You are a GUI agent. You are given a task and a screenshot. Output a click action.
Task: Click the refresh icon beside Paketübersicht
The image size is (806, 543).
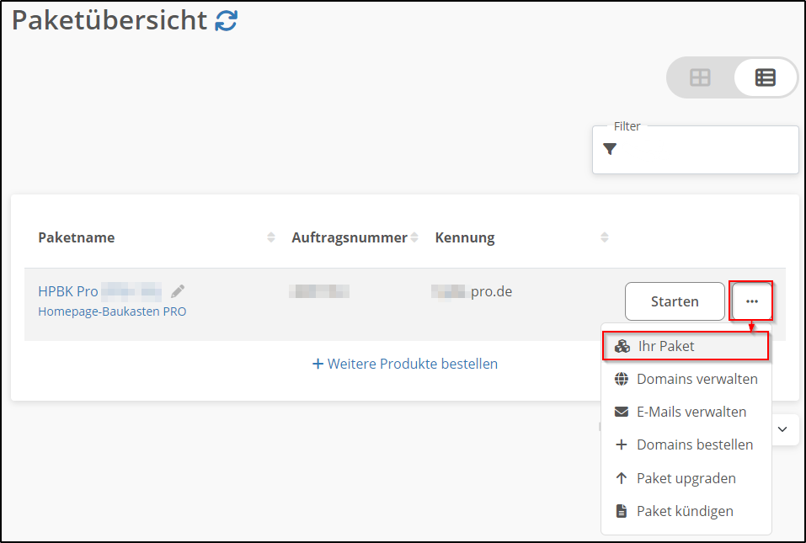pos(225,21)
